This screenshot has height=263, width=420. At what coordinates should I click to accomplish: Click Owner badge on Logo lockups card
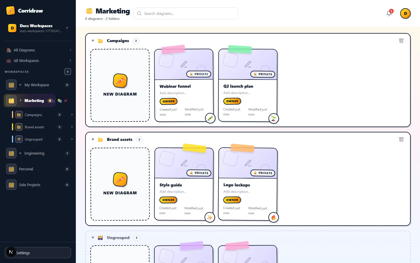tap(232, 200)
